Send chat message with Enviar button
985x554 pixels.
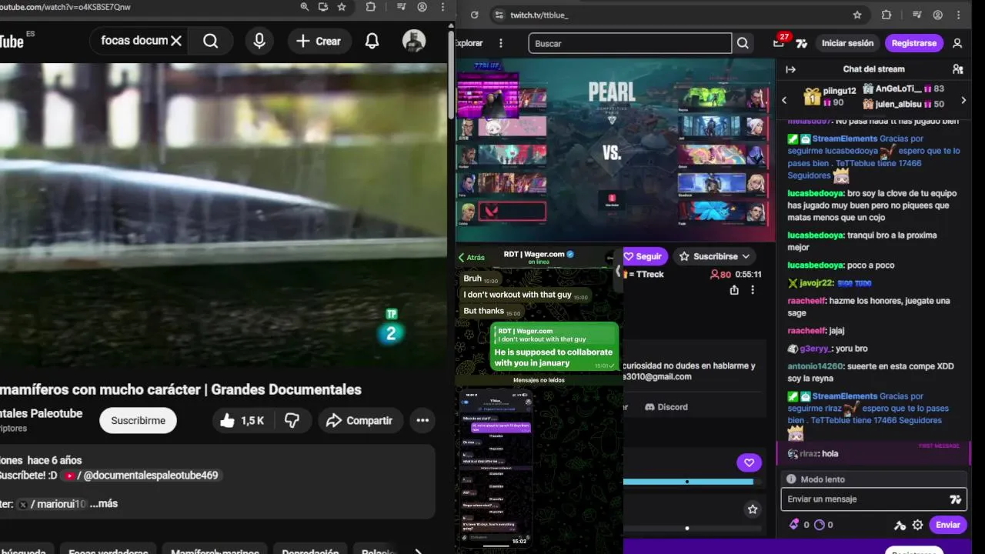pos(947,525)
